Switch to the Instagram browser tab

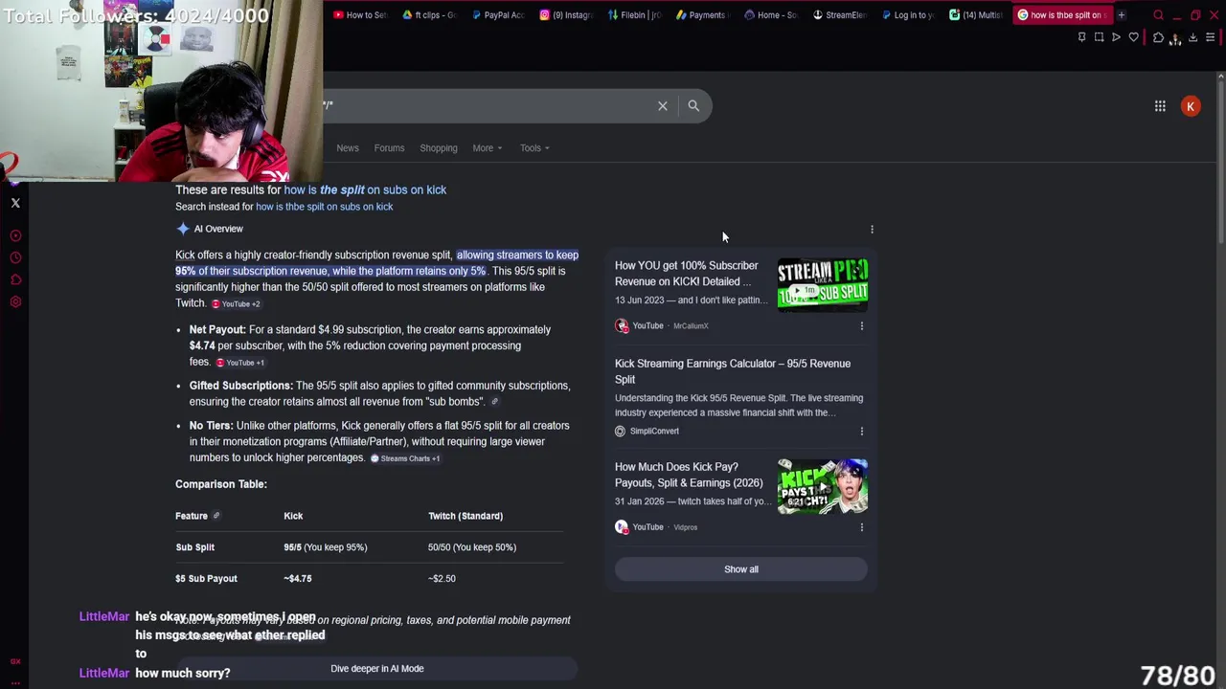[567, 15]
